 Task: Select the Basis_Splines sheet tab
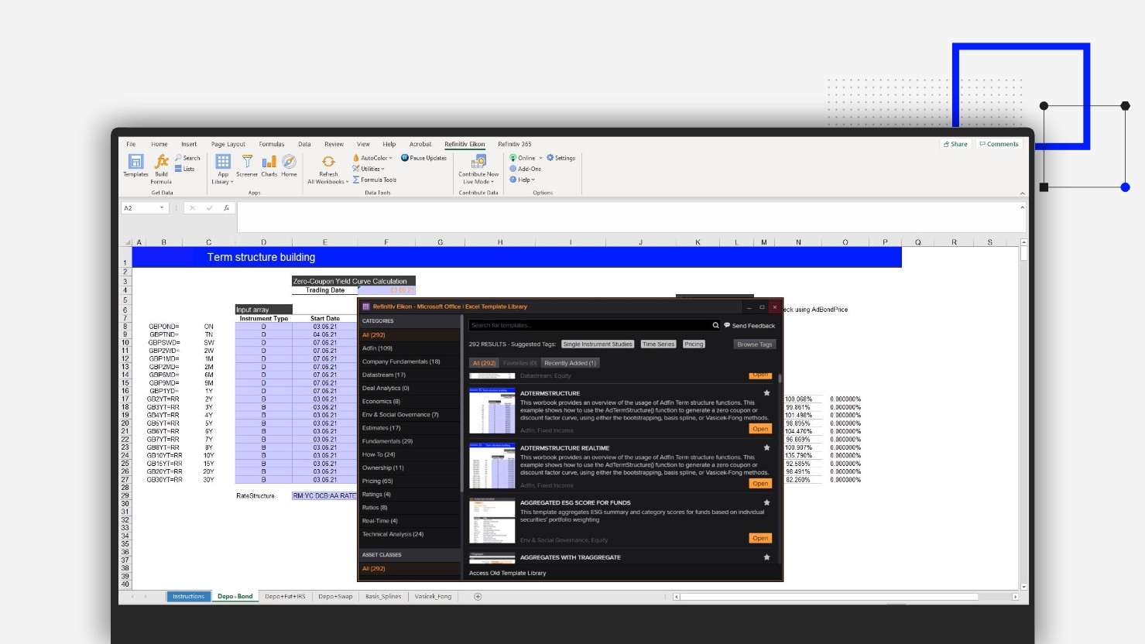pos(383,597)
